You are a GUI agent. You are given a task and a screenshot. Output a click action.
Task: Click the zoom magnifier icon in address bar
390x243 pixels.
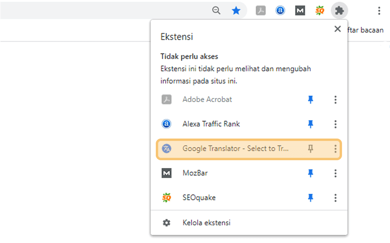[x=216, y=10]
